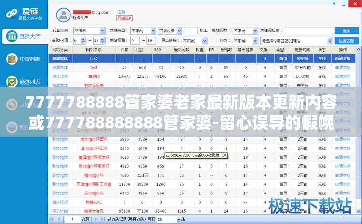362x224 pixels.
Task: Click the 爱链 logo icon
Action: 12,14
